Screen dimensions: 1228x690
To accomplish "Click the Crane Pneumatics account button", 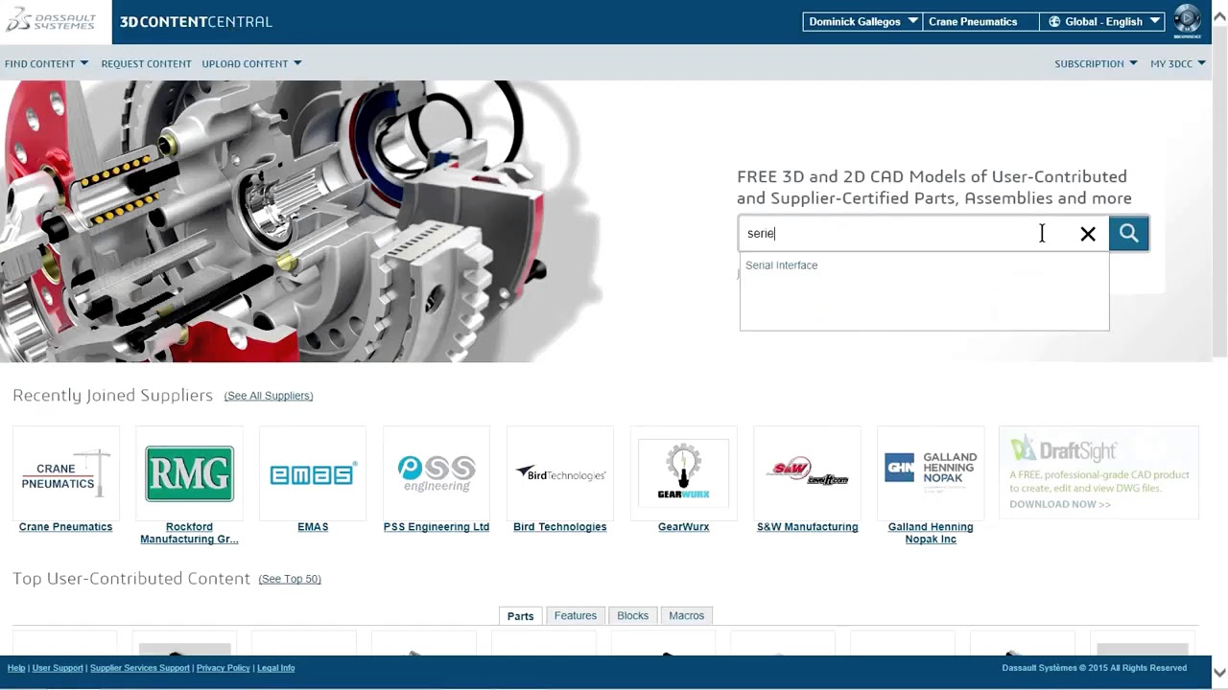I will coord(980,21).
